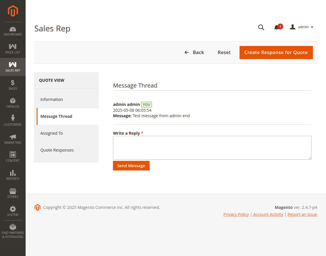Open the Dashboard icon in sidebar
Image resolution: width=326 pixels, height=256 pixels.
point(13,29)
